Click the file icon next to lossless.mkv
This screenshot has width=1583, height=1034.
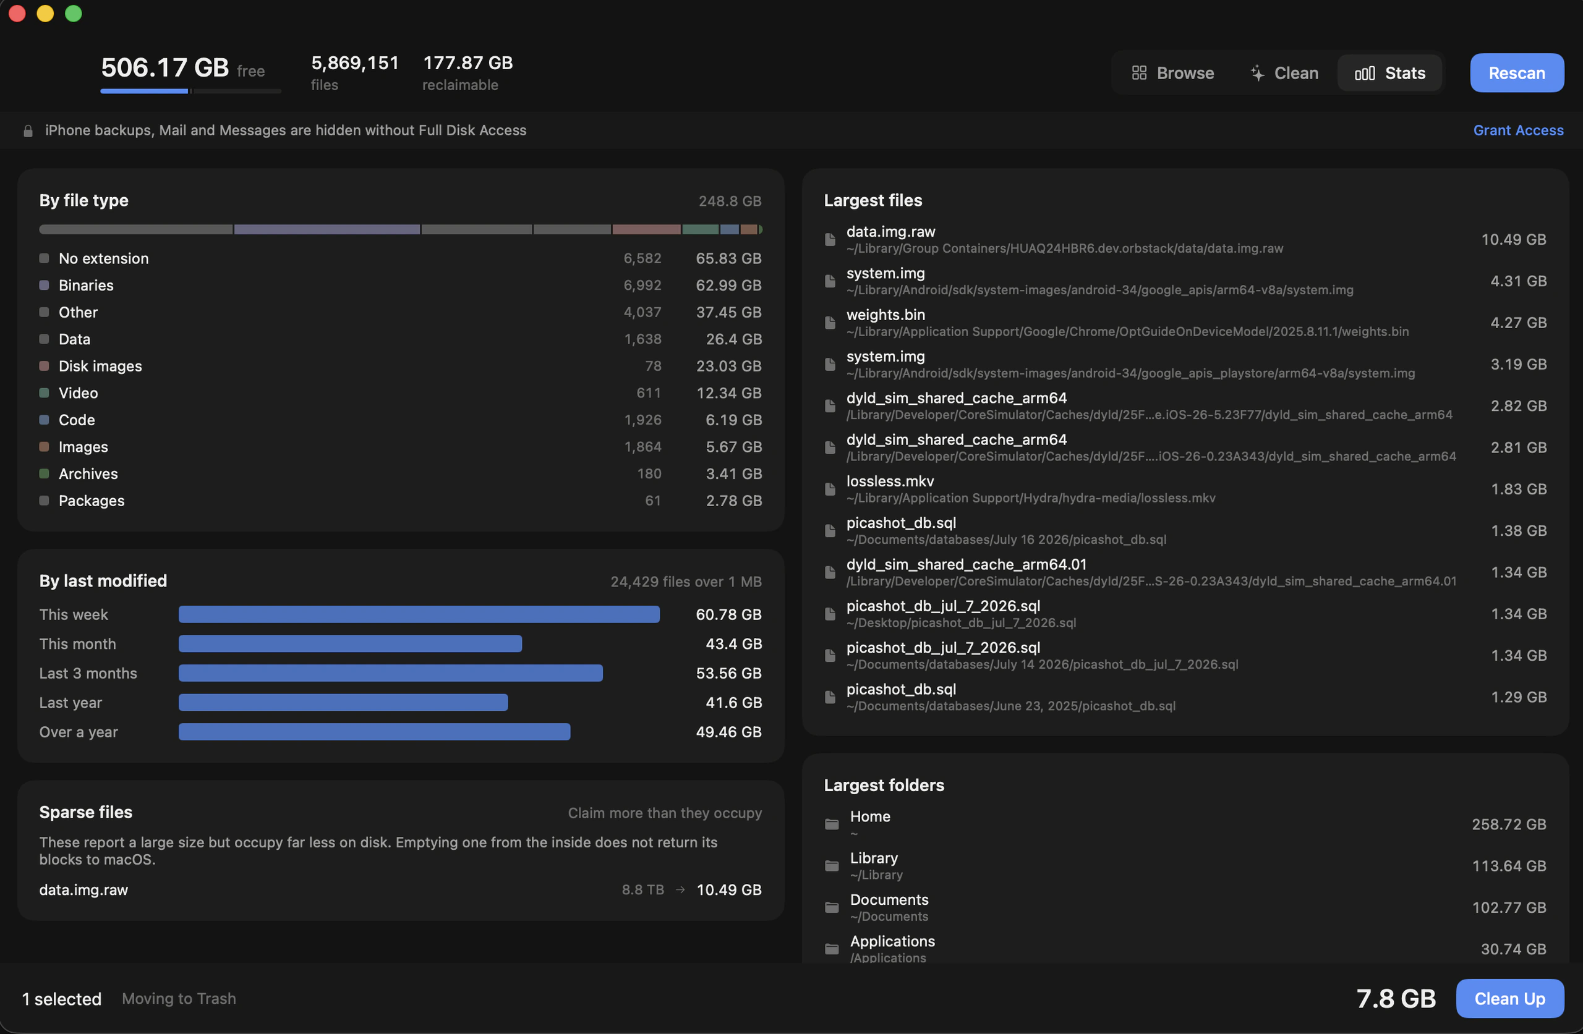coord(830,489)
